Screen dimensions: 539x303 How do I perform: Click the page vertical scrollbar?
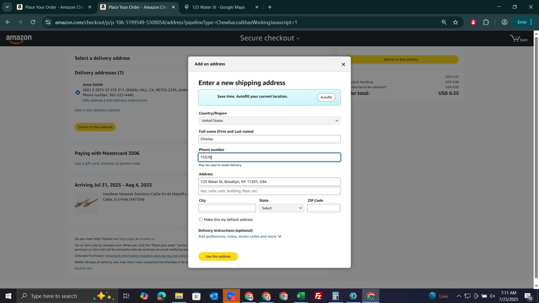(x=536, y=157)
